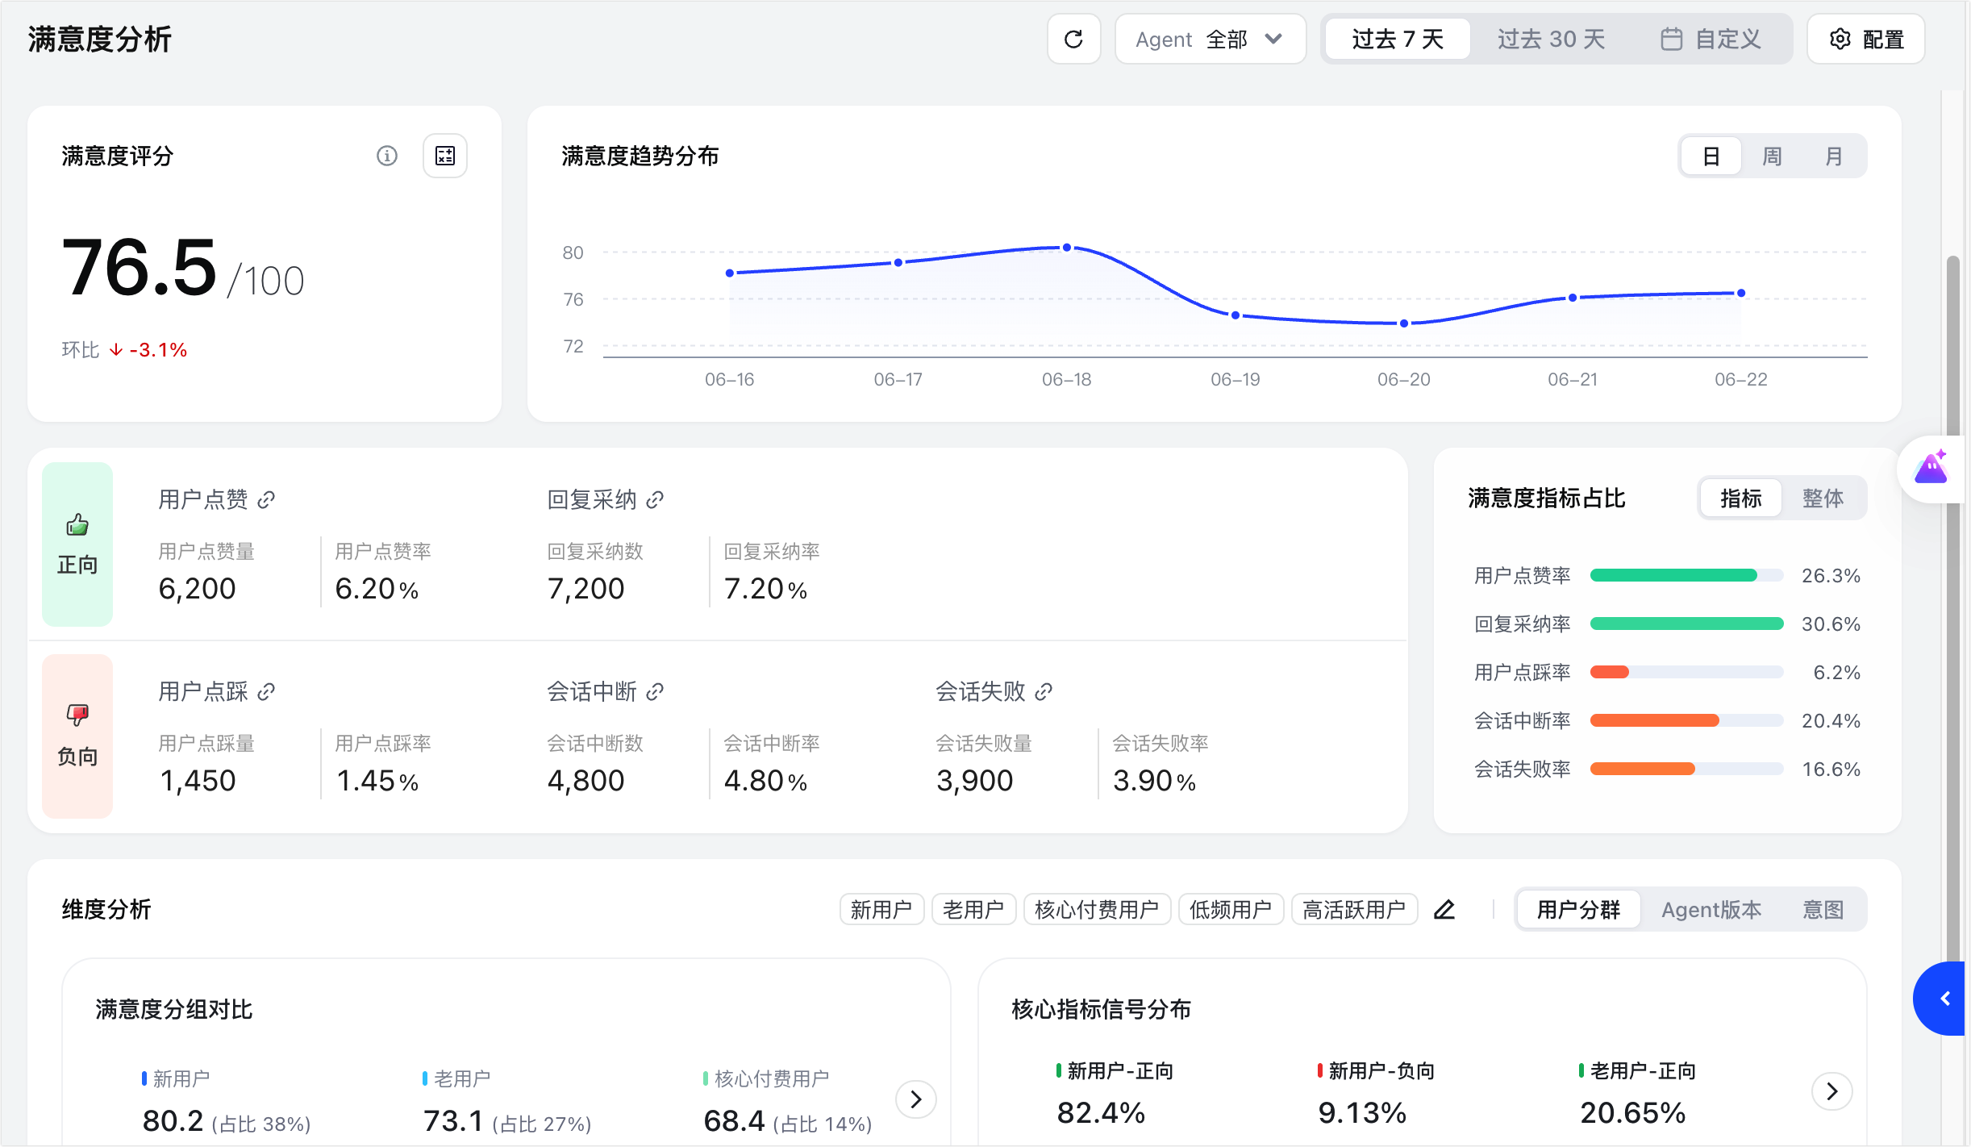Click the vertical page scrollbar
Viewport: 1971px width, 1147px height.
pyautogui.click(x=1952, y=613)
